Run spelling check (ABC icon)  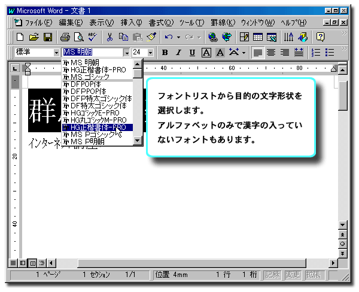(93, 37)
